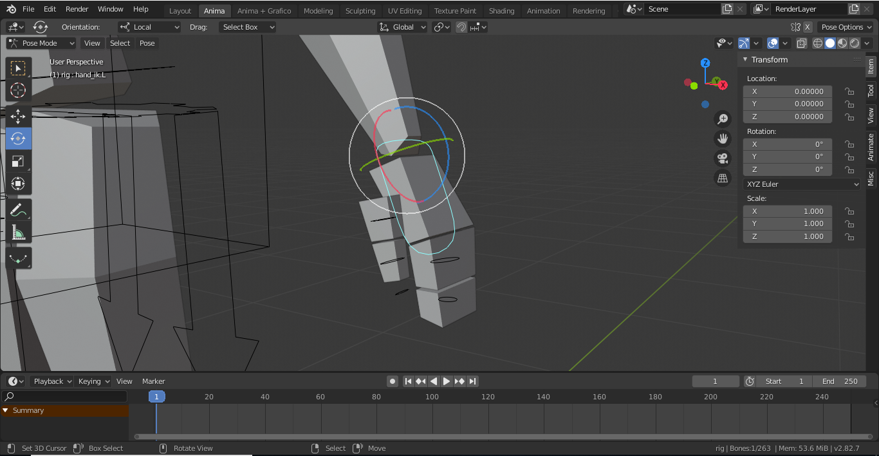Viewport: 879px width, 456px height.
Task: Open Pose Options dropdown
Action: click(x=846, y=27)
